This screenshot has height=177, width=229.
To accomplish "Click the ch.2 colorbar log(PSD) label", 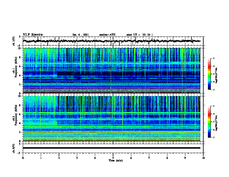I will 217,123.
